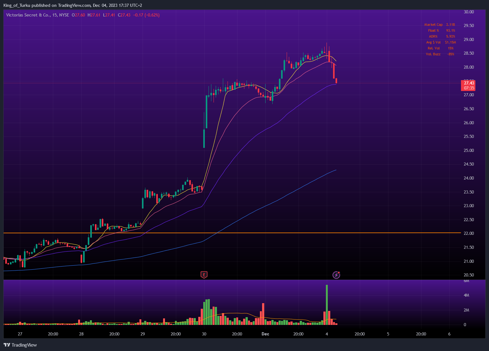Image resolution: width=489 pixels, height=351 pixels.
Task: Click the low value L27.41
Action: [x=109, y=15]
